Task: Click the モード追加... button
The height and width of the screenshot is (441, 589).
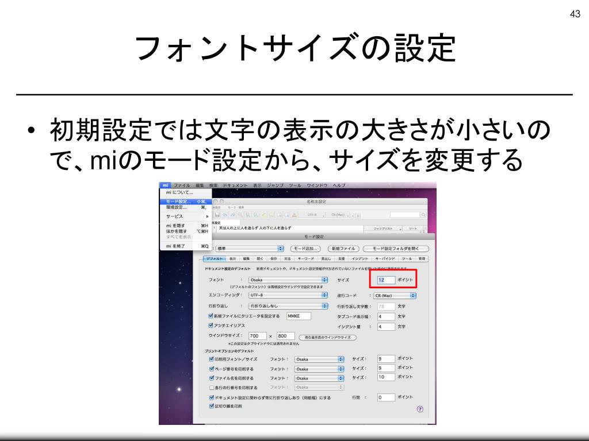Action: tap(306, 249)
